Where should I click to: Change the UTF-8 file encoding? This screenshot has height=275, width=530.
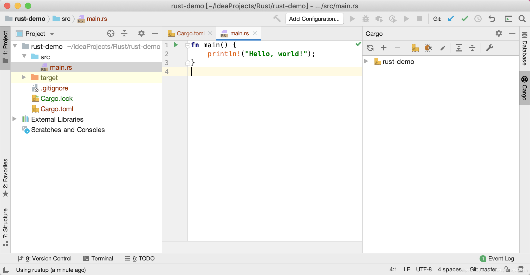[424, 270]
